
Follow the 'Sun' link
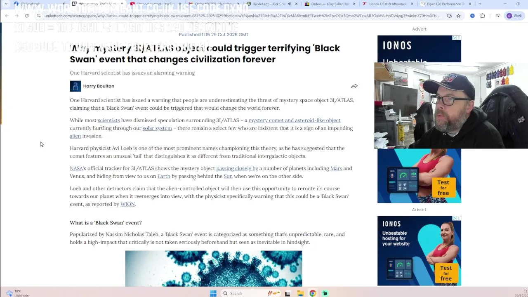(x=228, y=176)
